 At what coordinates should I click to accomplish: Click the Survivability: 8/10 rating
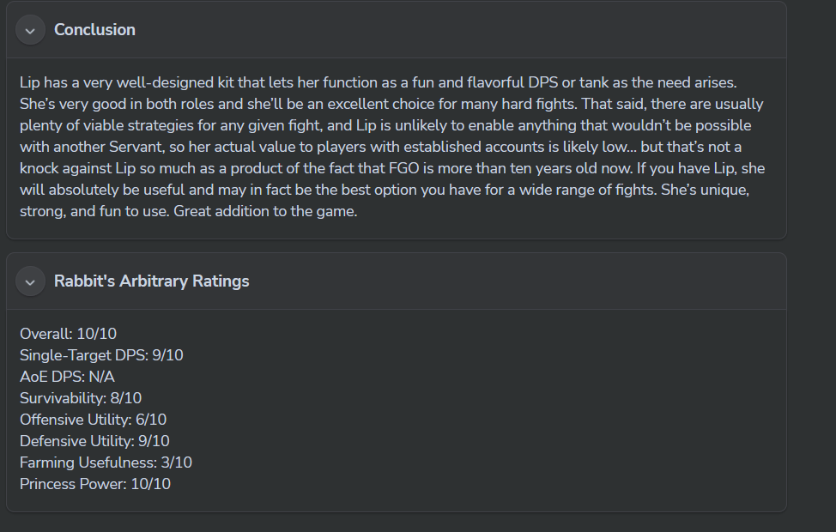[81, 398]
